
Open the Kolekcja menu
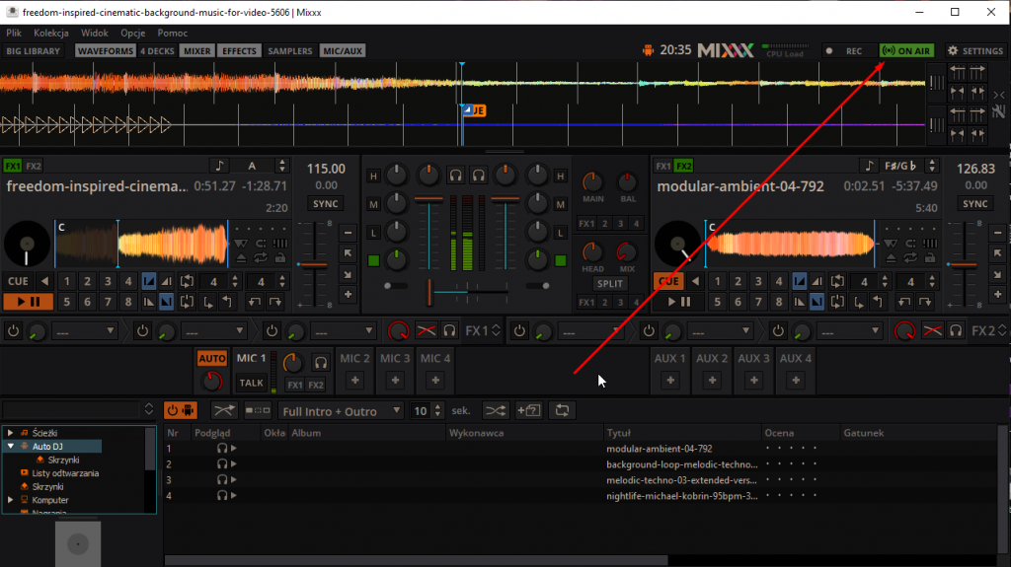[x=51, y=33]
